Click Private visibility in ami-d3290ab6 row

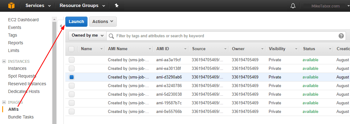pyautogui.click(x=275, y=77)
